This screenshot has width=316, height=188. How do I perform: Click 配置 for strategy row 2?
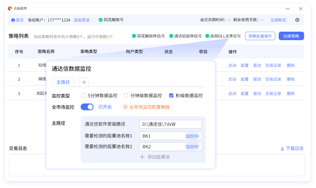[x=245, y=79]
